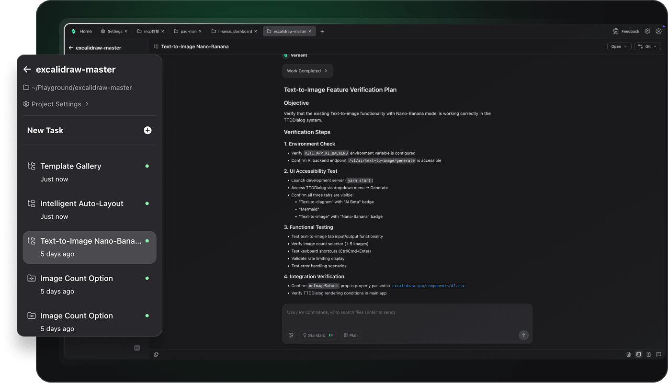
Task: Toggle Plan mode in the message composer
Action: 351,335
